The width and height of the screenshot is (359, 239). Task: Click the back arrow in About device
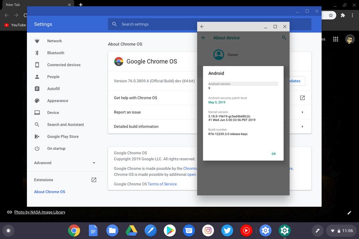click(x=203, y=38)
